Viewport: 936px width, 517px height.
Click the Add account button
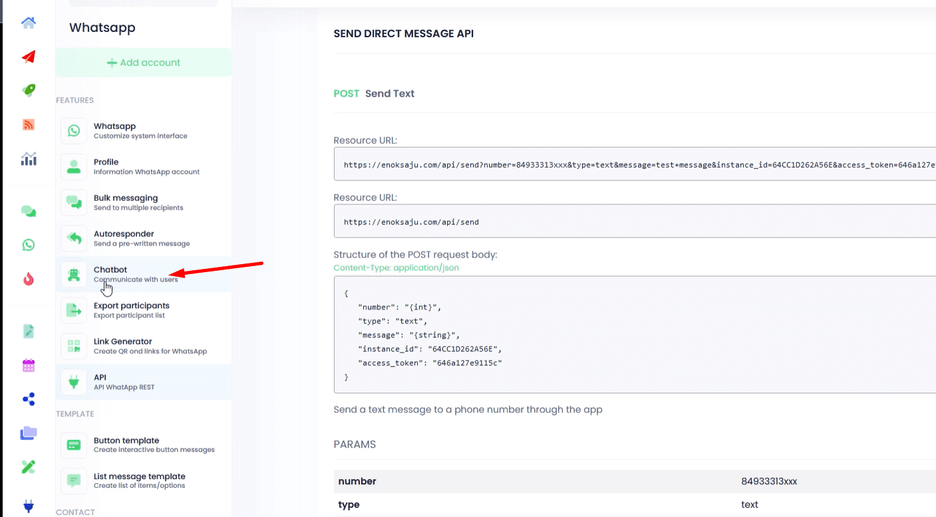click(x=144, y=63)
